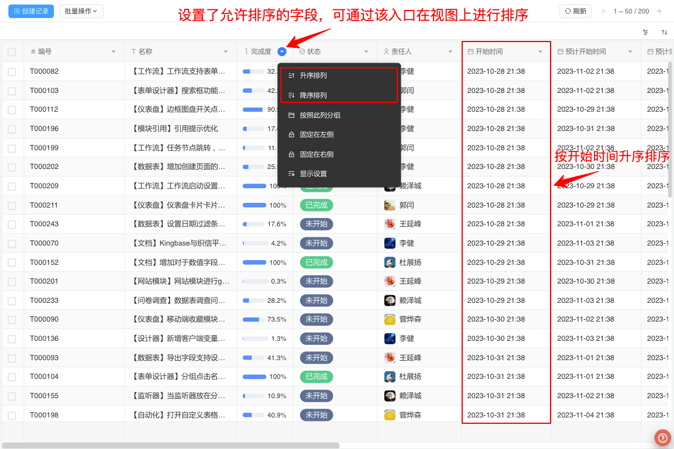Select the checkbox for row T000082
The image size is (674, 449).
(x=12, y=71)
